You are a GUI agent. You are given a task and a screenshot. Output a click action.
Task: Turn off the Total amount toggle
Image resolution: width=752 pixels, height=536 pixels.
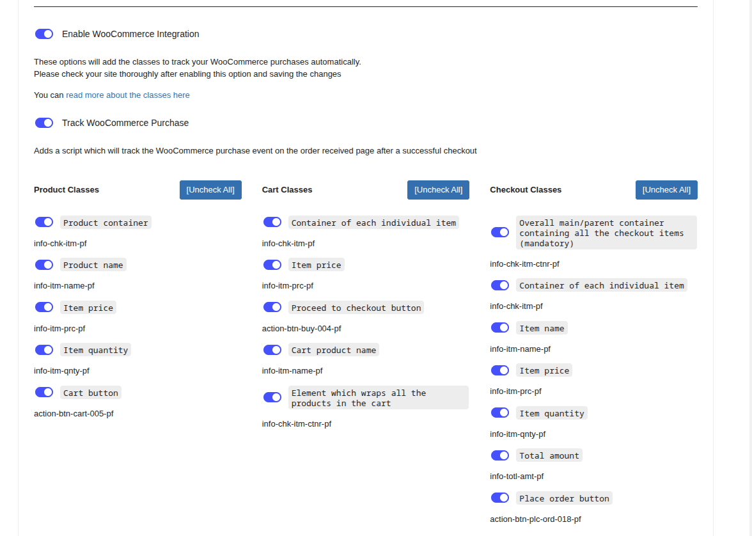[x=500, y=455]
